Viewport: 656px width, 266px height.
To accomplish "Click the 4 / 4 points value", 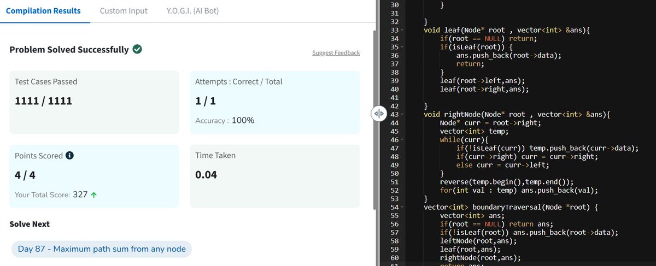I will point(25,175).
